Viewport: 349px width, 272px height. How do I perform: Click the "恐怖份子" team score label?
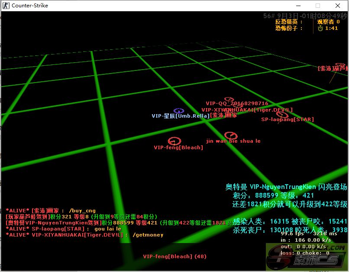[289, 28]
